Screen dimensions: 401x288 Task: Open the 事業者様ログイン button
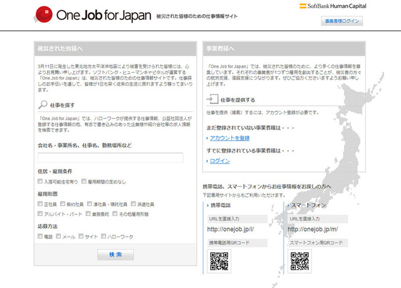(x=342, y=21)
